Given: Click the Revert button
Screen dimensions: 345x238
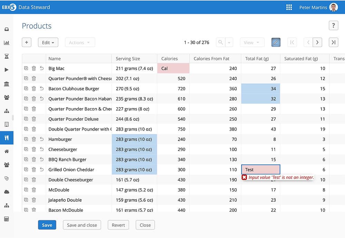Looking at the screenshot, I should coord(118,225).
